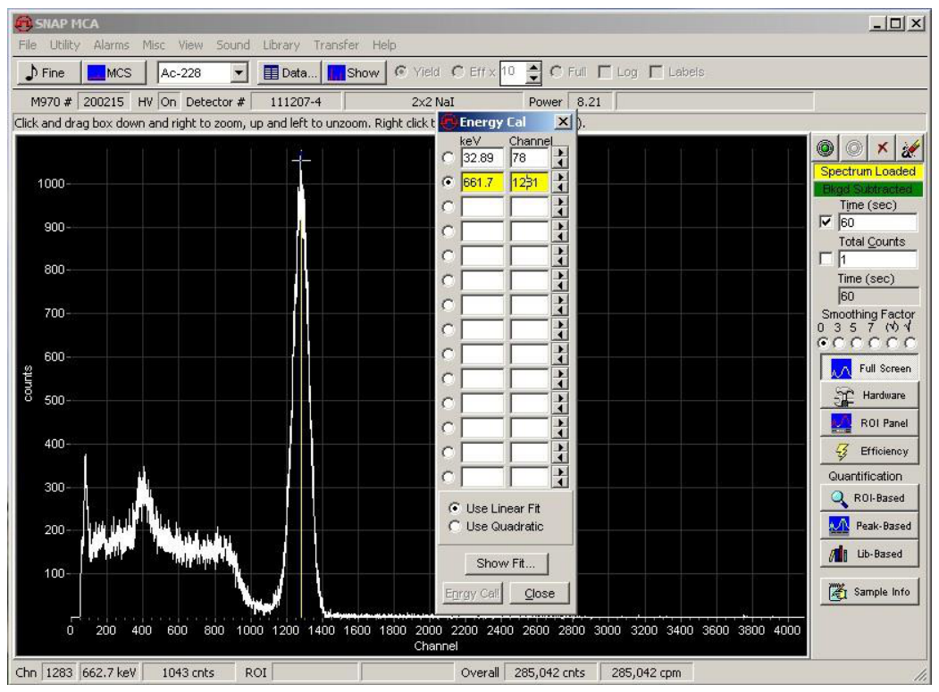Toggle the Total Counts checkbox
The image size is (939, 692).
tap(826, 259)
